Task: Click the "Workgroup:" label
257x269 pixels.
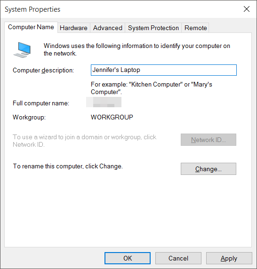Action: 29,118
